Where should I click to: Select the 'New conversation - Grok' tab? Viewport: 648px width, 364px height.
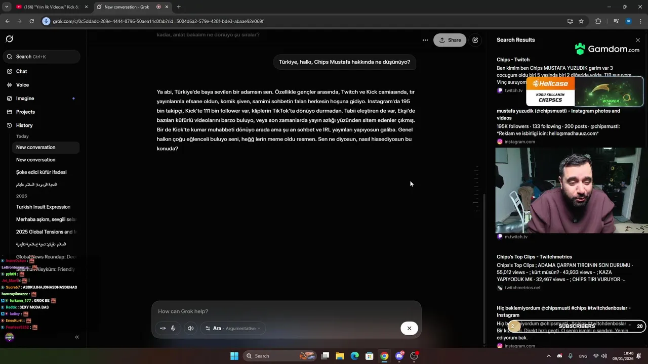127,7
